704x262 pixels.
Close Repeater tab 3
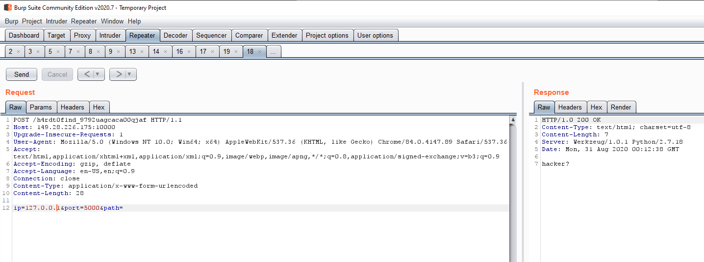tap(38, 51)
